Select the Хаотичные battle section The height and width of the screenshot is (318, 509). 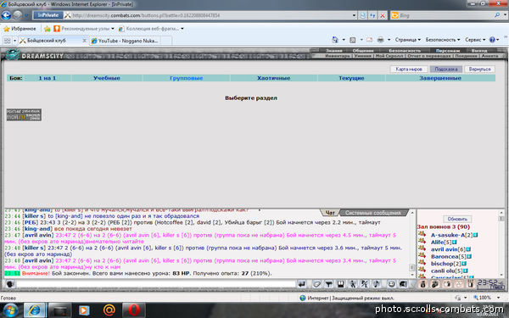[x=274, y=78]
